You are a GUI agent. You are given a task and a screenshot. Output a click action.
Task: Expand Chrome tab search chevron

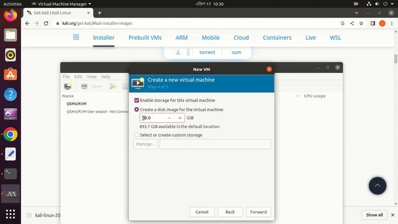tap(356, 12)
